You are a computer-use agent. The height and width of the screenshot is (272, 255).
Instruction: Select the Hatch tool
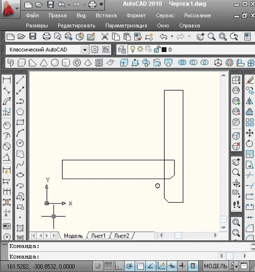click(x=20, y=228)
